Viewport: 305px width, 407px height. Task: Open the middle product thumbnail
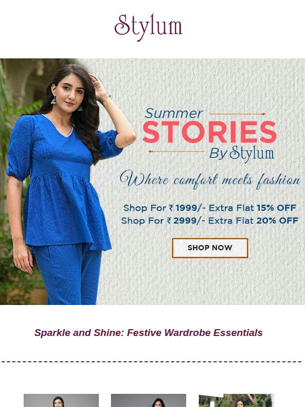(148, 400)
